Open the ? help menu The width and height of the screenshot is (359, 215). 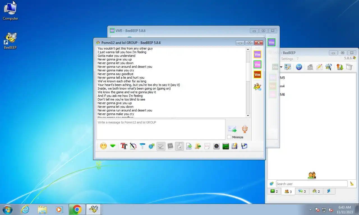click(x=298, y=59)
